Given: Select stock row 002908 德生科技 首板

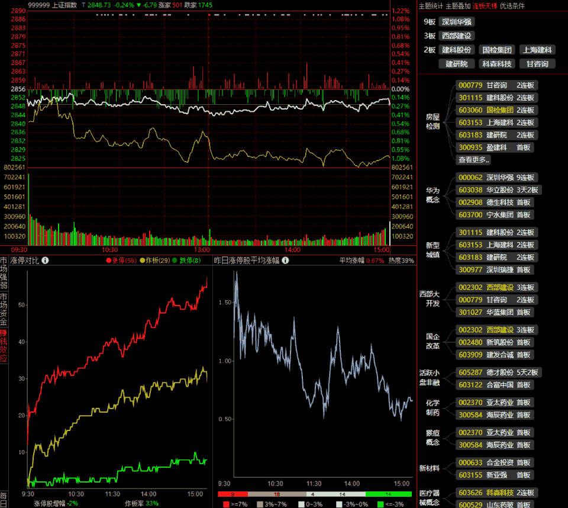Looking at the screenshot, I should [x=495, y=202].
